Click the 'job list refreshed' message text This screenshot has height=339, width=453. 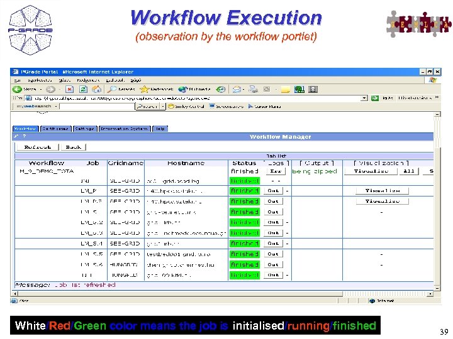[x=85, y=285]
